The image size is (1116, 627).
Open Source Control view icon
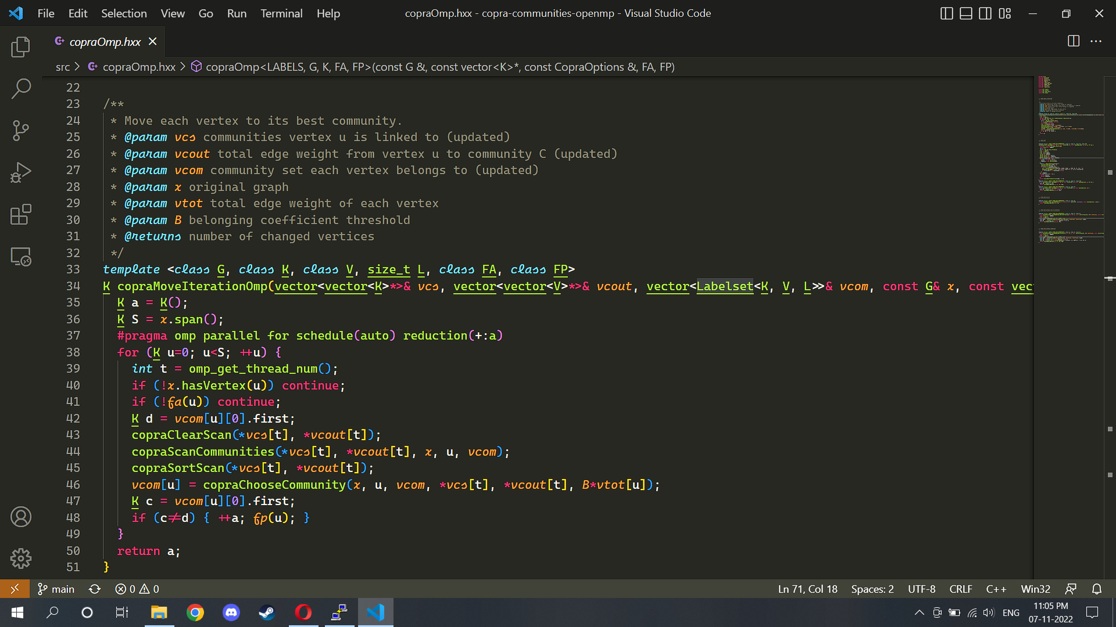coord(21,131)
